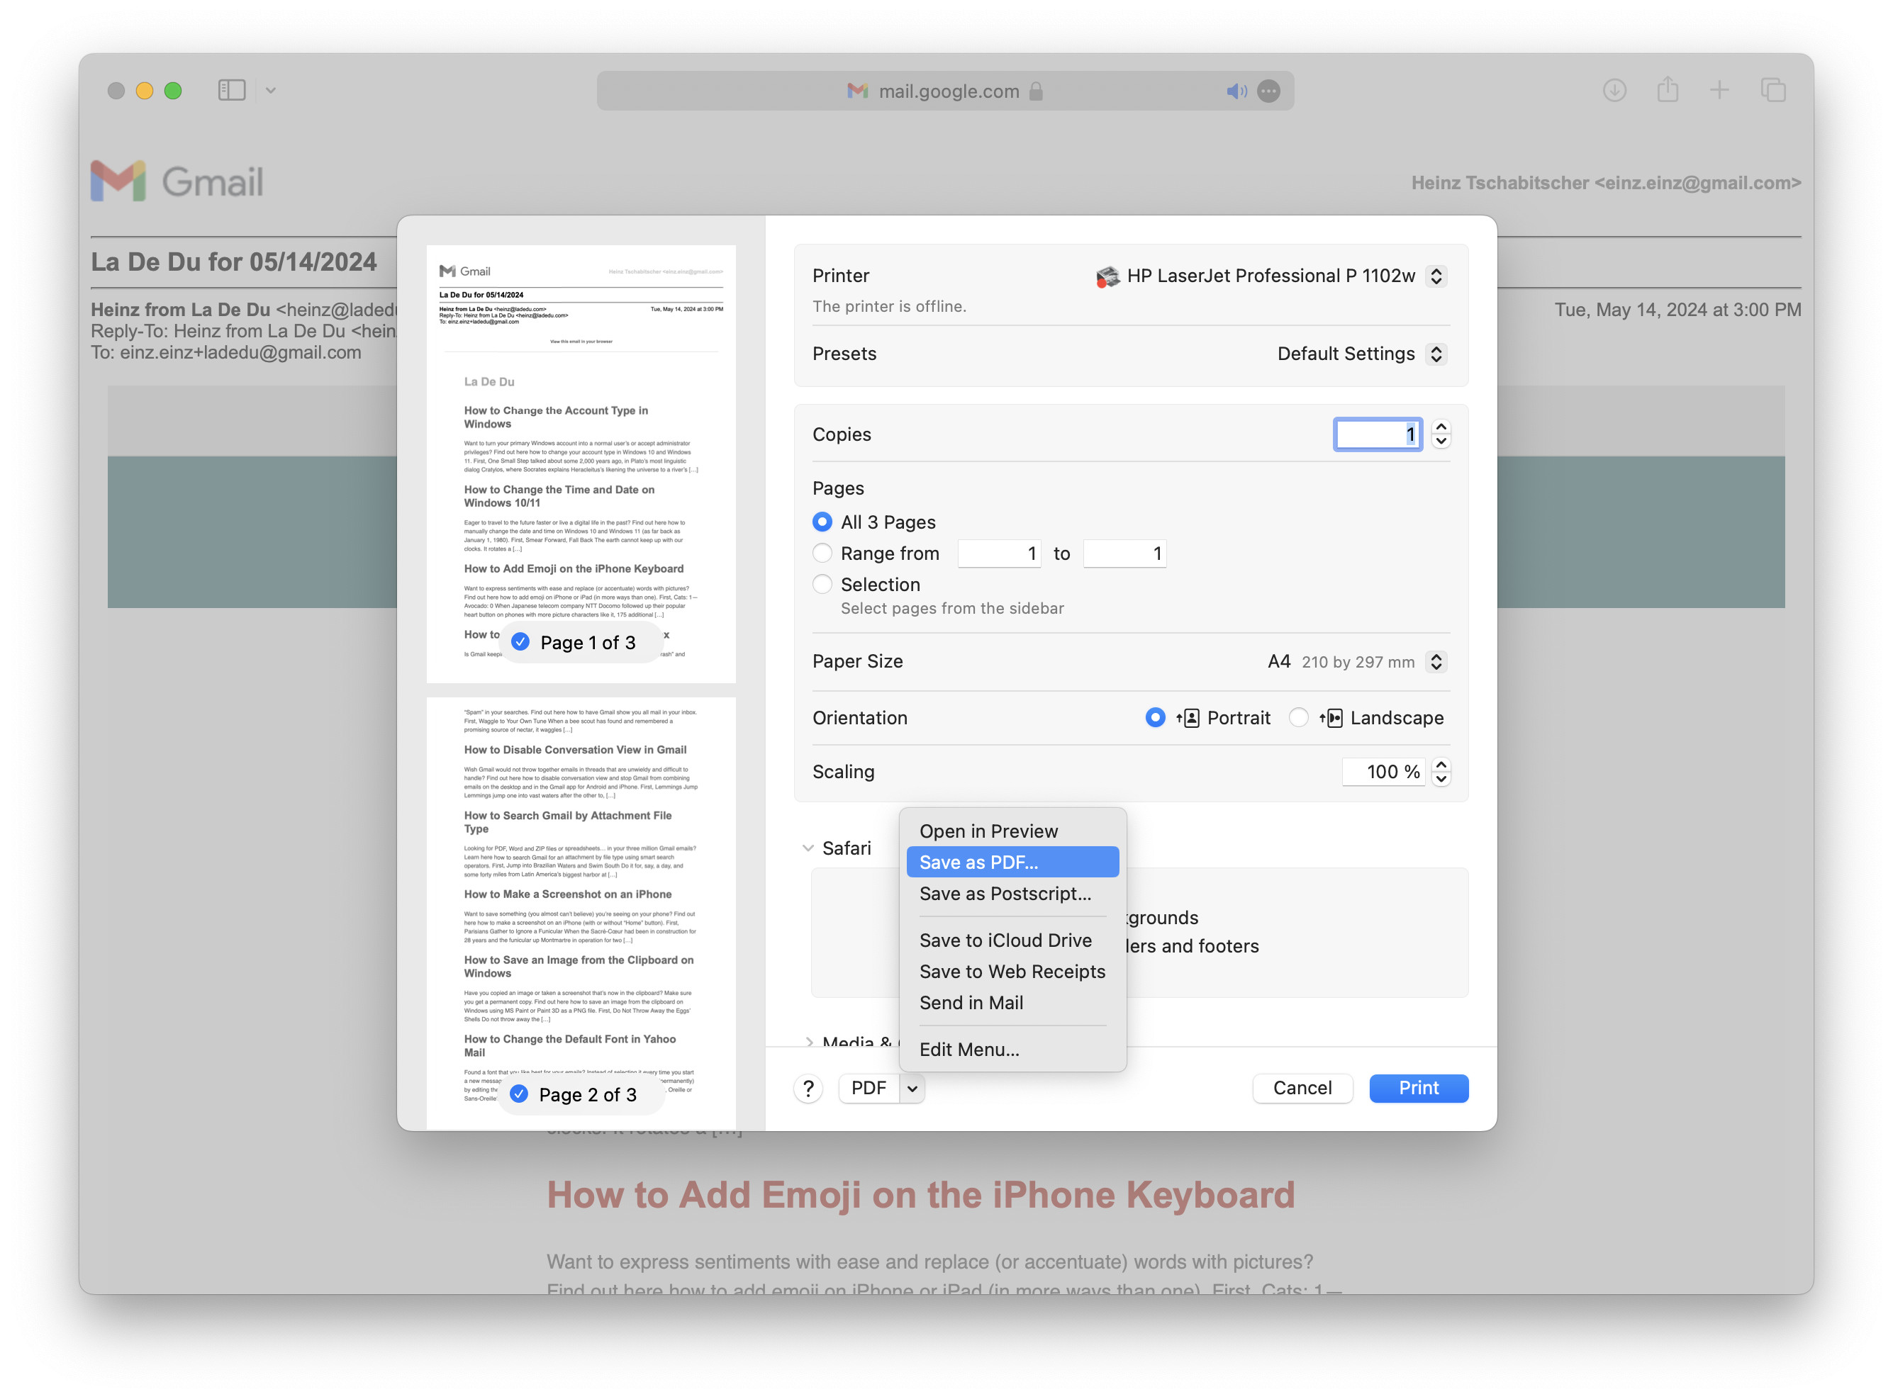This screenshot has width=1893, height=1399.
Task: Click the blue Print button
Action: click(x=1418, y=1088)
